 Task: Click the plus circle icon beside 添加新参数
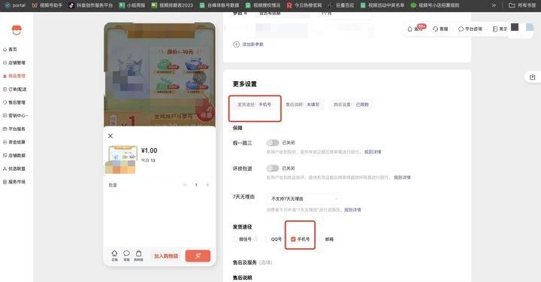coord(237,44)
